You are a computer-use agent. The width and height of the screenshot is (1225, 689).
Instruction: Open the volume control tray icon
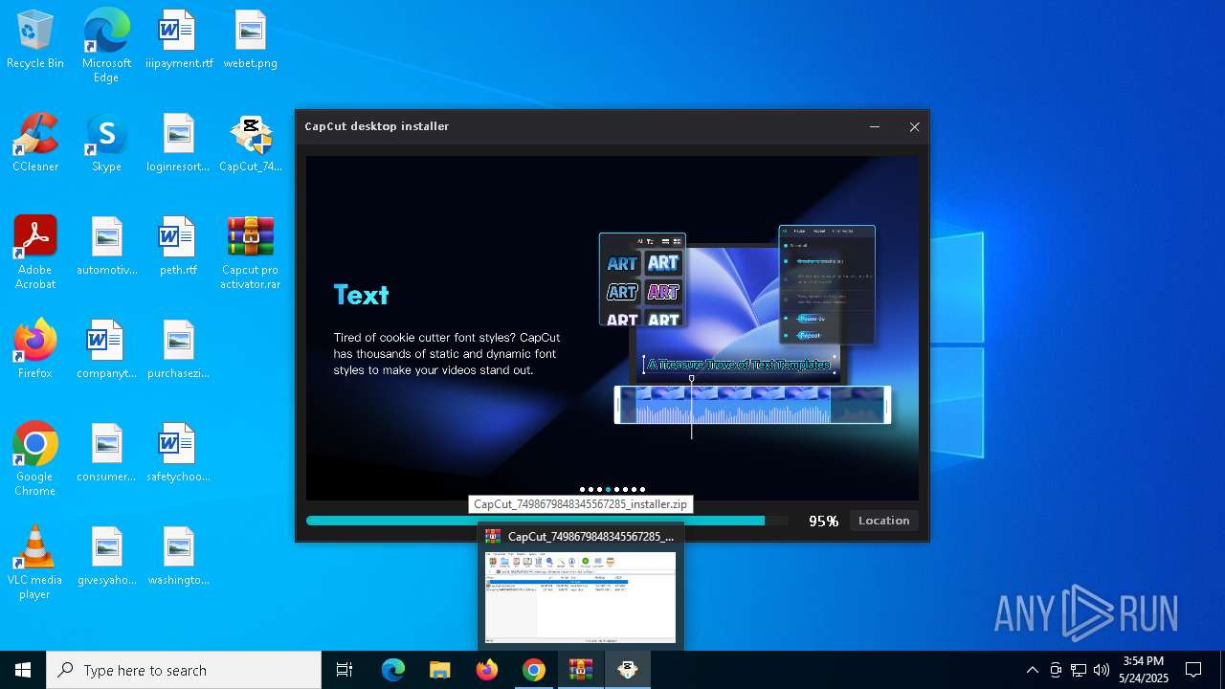coord(1102,670)
